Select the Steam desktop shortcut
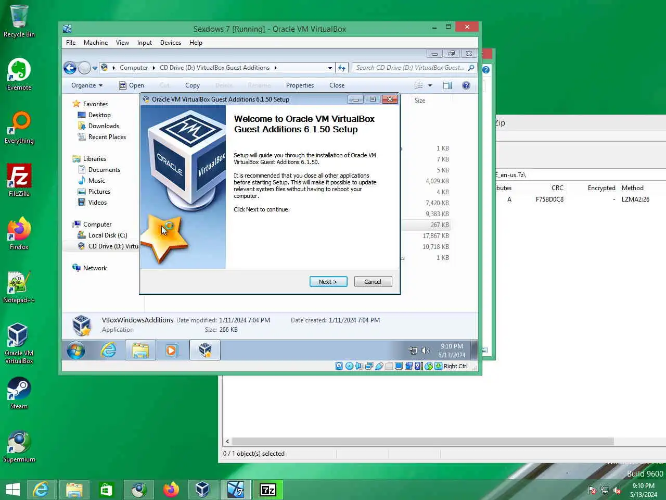The image size is (666, 500). [x=19, y=393]
